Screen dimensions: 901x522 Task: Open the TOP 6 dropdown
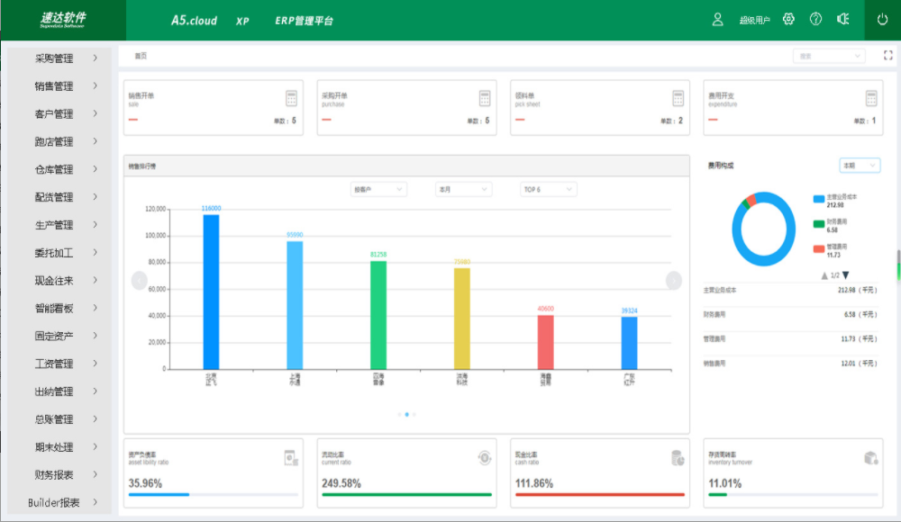[x=548, y=190]
